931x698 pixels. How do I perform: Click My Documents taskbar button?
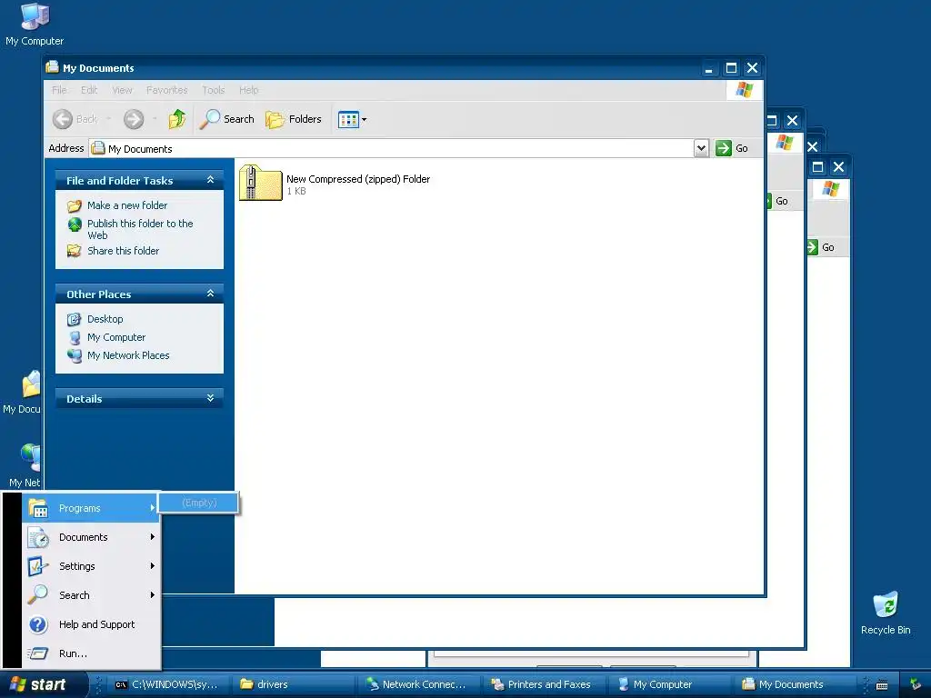tap(795, 684)
